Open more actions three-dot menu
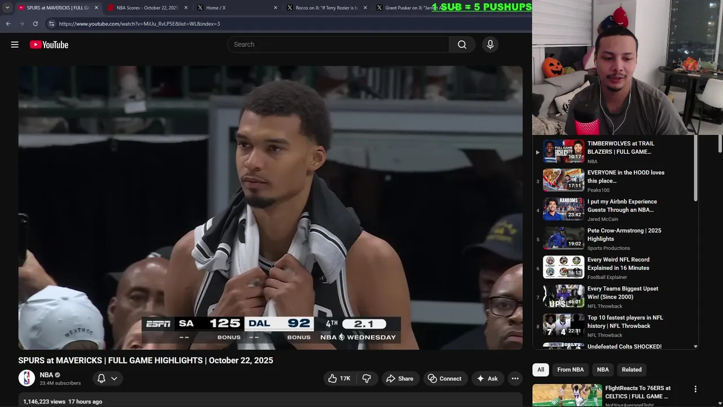The height and width of the screenshot is (407, 723). coord(515,379)
